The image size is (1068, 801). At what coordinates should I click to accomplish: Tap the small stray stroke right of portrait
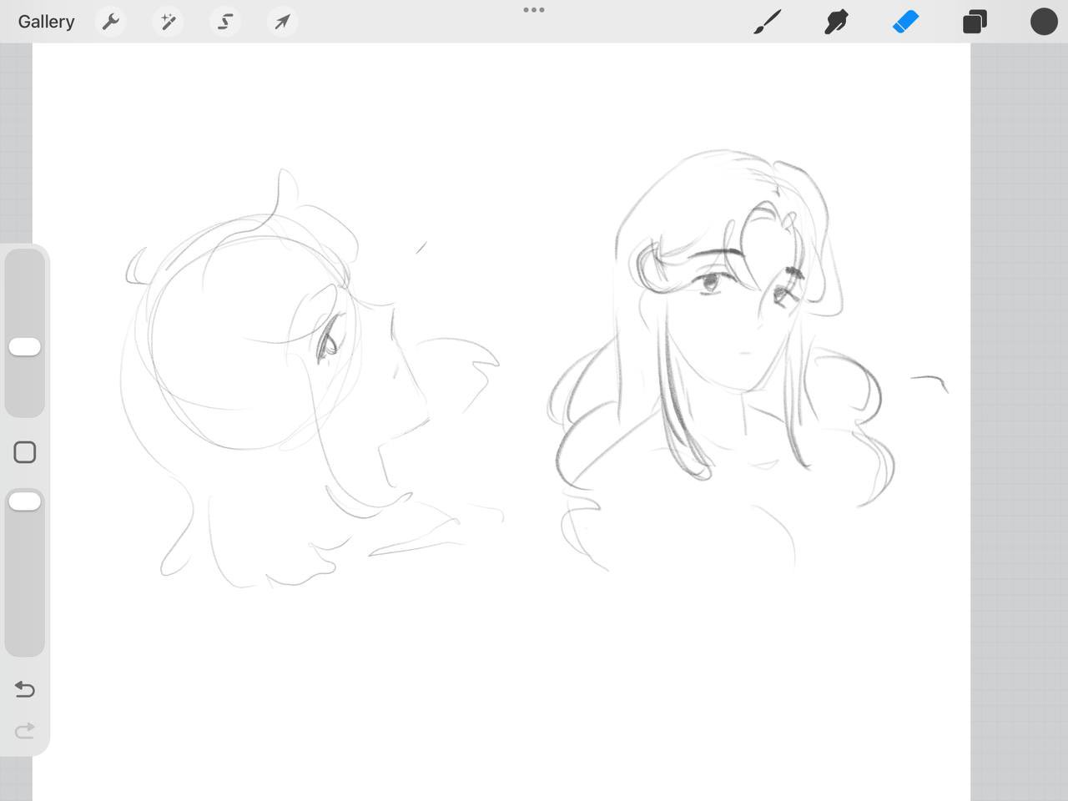coord(930,381)
